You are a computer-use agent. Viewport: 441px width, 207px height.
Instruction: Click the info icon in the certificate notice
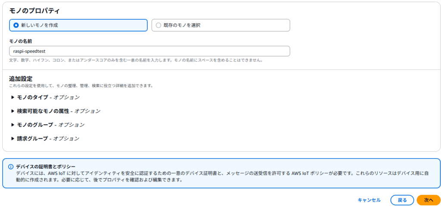tap(11, 167)
